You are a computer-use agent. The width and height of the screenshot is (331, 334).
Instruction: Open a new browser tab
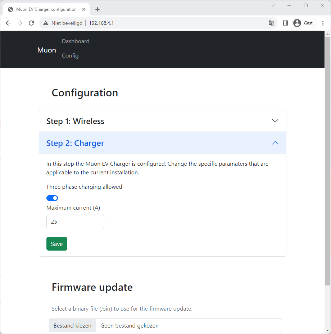coord(97,9)
